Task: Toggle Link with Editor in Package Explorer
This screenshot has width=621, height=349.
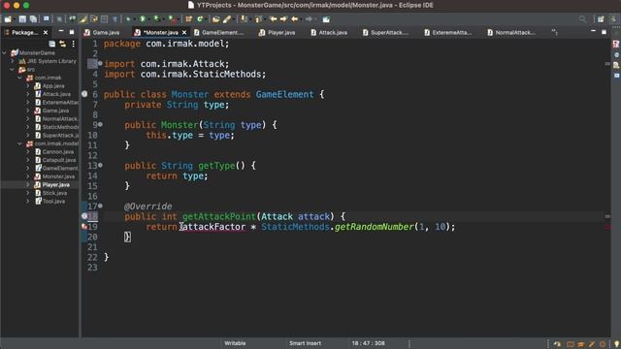Action: click(62, 44)
